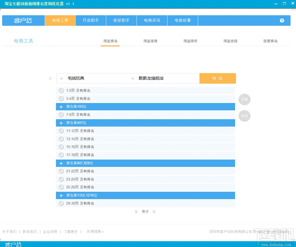Switch to 淘宝降权 sub-tab
The height and width of the screenshot is (247, 296).
tap(190, 41)
